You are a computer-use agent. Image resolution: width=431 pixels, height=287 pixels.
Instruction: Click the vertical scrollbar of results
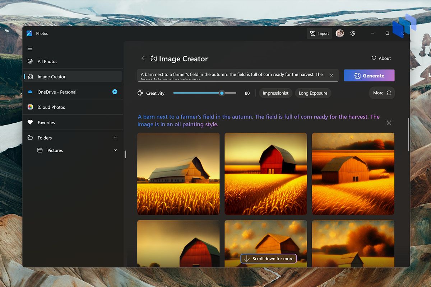click(408, 135)
